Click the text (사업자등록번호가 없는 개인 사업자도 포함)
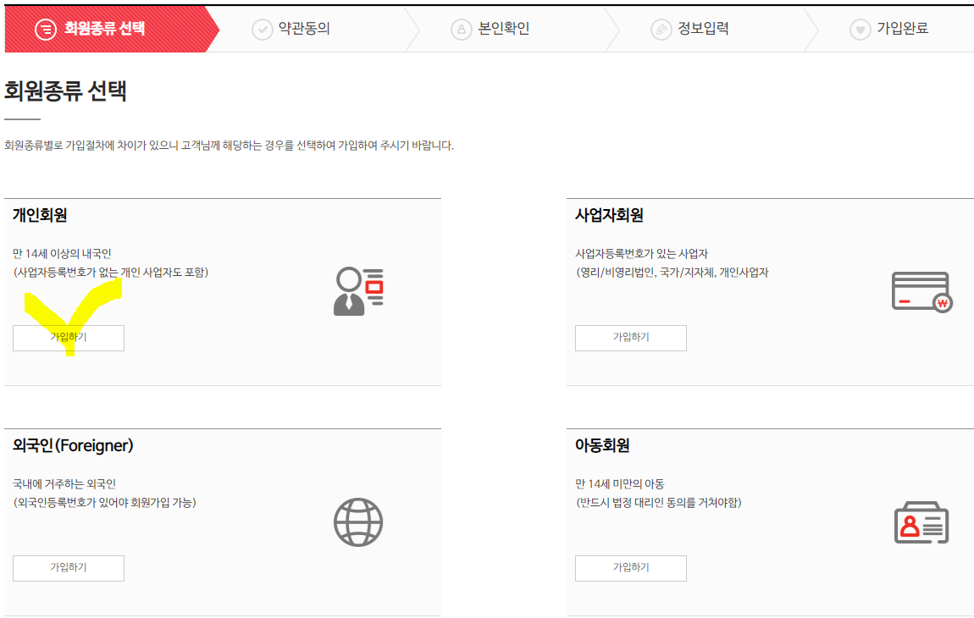 point(111,272)
